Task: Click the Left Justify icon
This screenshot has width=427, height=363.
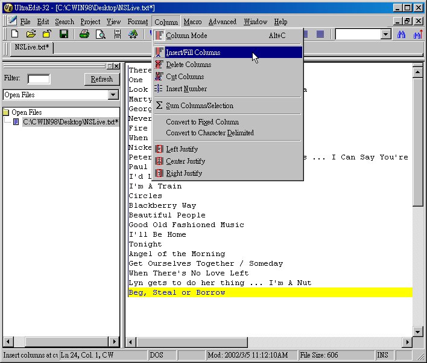Action: (x=159, y=149)
